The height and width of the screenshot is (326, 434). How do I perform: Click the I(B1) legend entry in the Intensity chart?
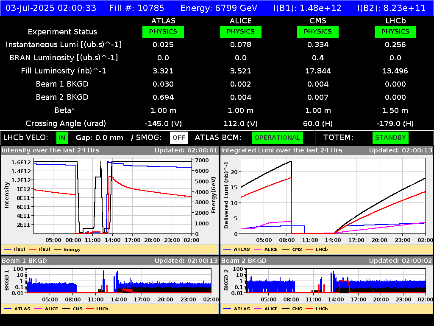15,249
